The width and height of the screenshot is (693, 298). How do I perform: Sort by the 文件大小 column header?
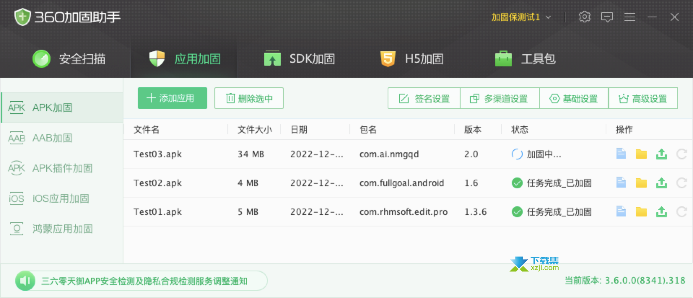point(254,130)
